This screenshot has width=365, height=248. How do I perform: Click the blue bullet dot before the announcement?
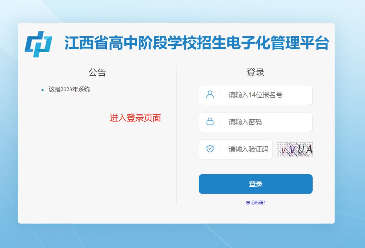click(x=43, y=90)
